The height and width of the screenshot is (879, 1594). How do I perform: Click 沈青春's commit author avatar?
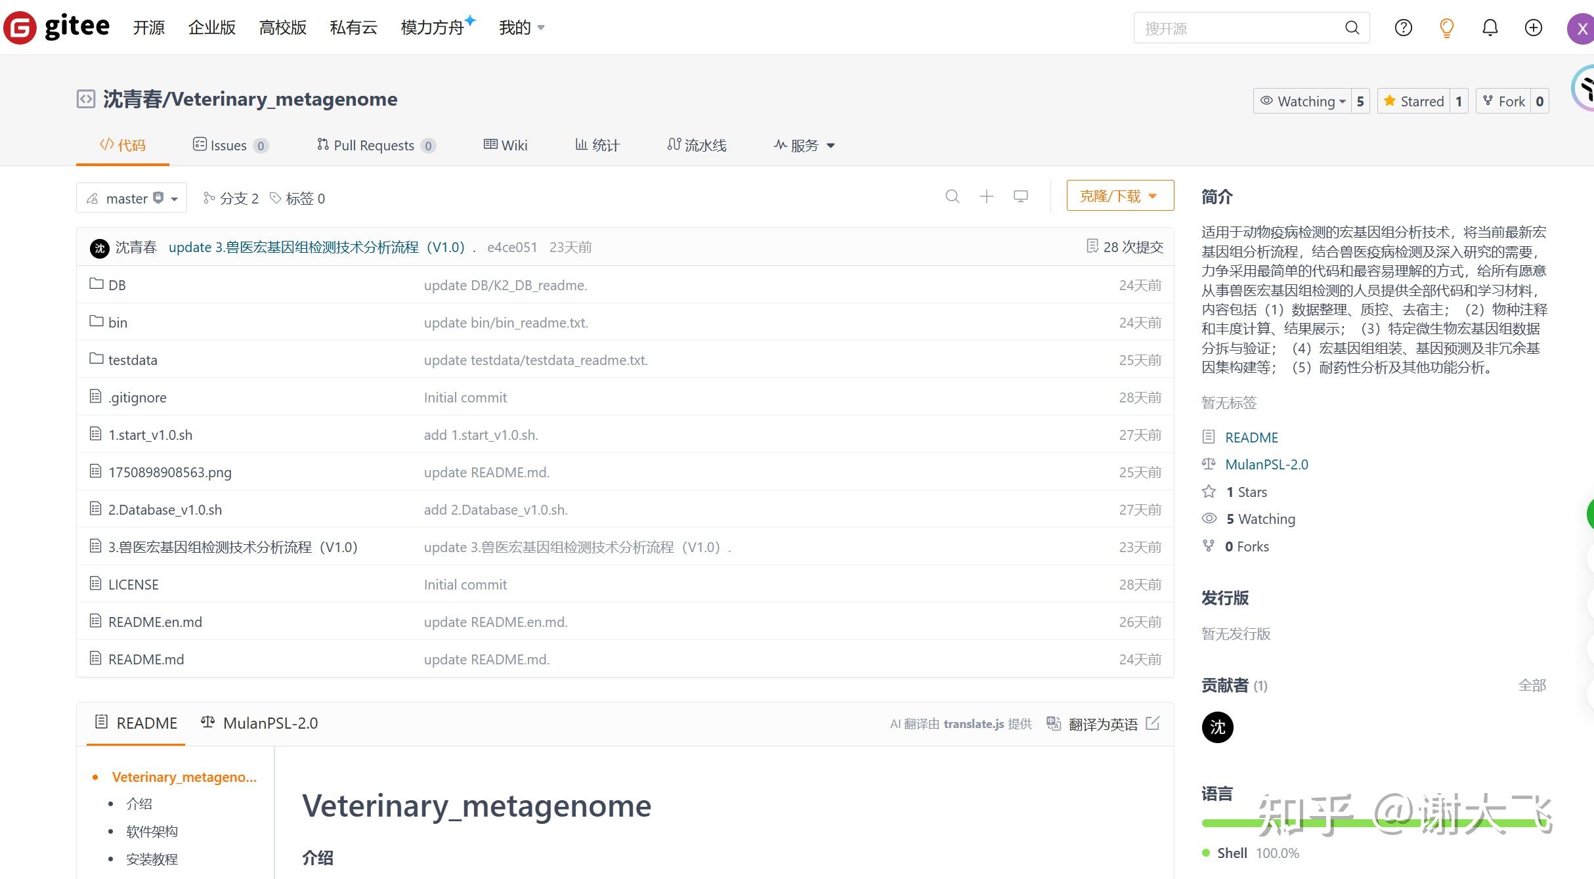(98, 247)
